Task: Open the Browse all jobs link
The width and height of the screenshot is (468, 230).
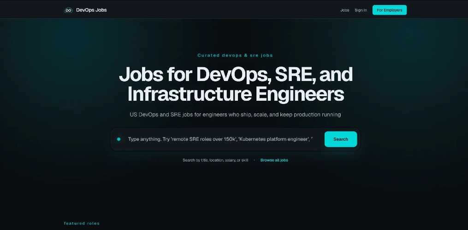Action: pyautogui.click(x=274, y=160)
